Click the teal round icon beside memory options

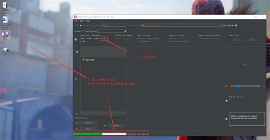coord(76,40)
